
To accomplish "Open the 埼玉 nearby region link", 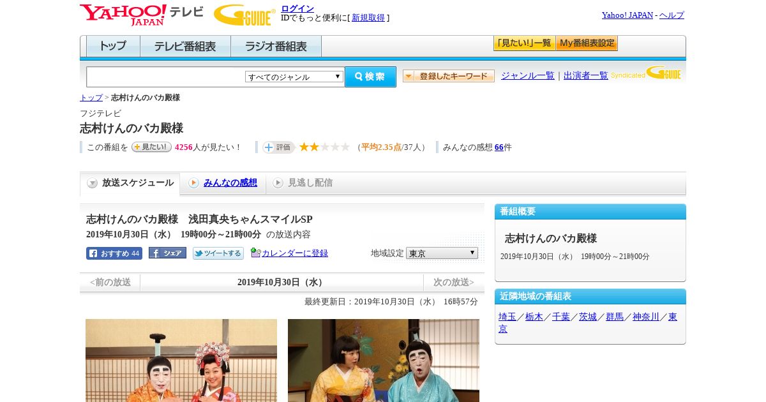I will click(507, 316).
